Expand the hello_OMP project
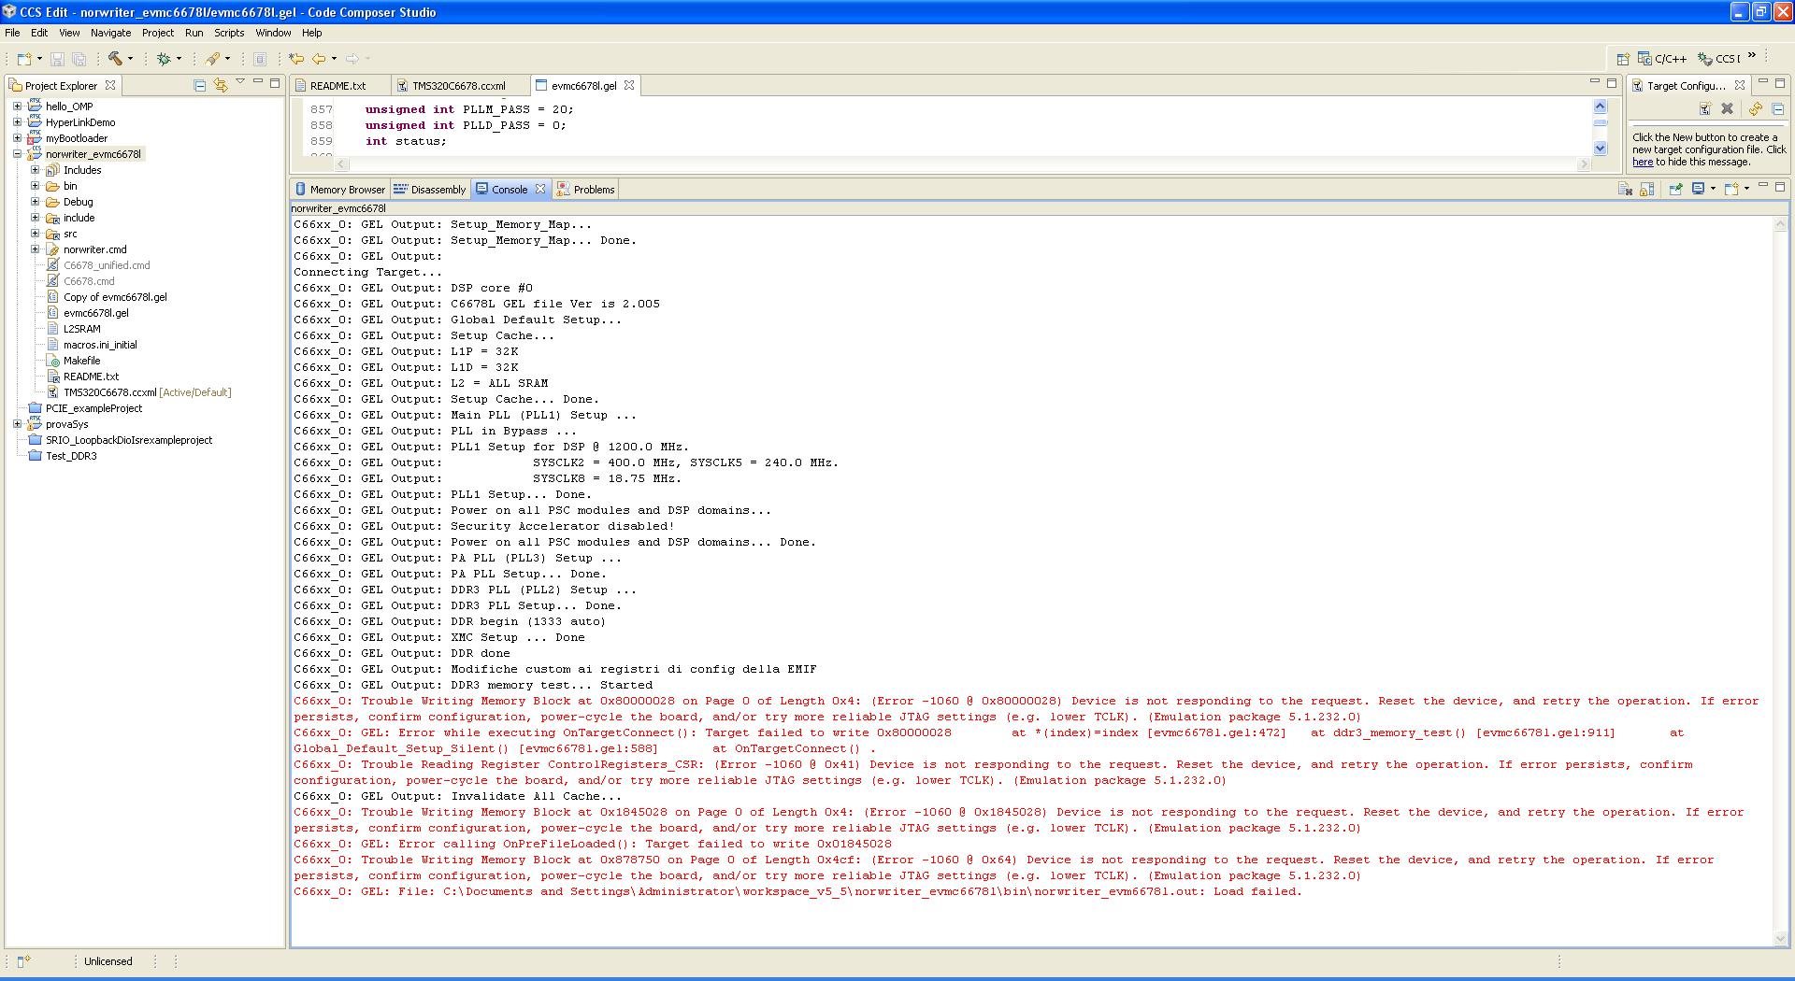Viewport: 1795px width, 981px height. pos(17,107)
